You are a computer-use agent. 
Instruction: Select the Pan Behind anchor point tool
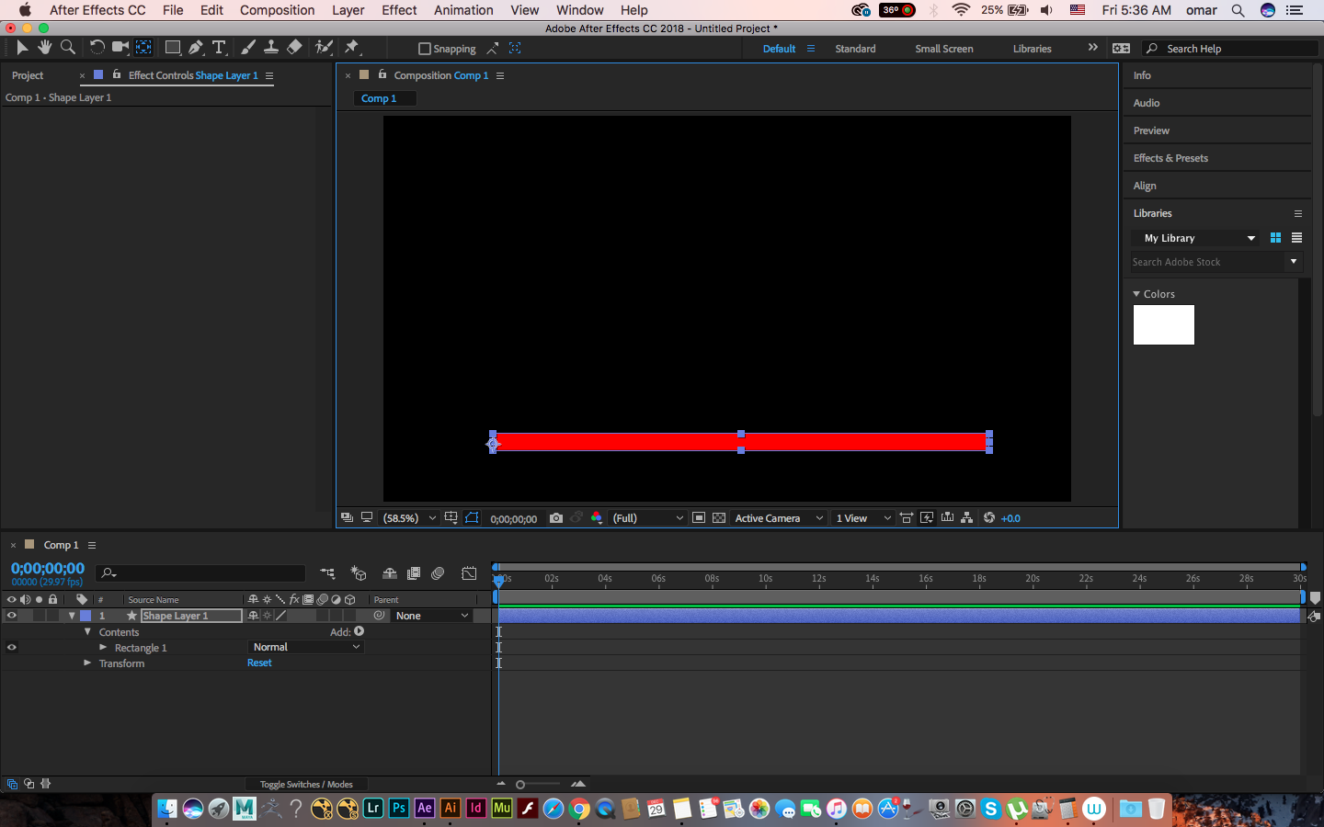[143, 48]
